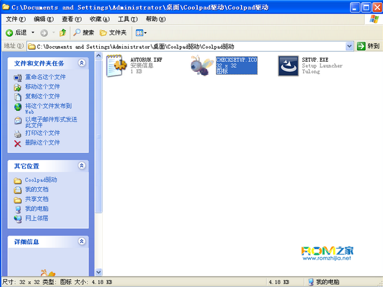383x287 pixels.
Task: Open the 帮助(H) menu
Action: point(156,19)
